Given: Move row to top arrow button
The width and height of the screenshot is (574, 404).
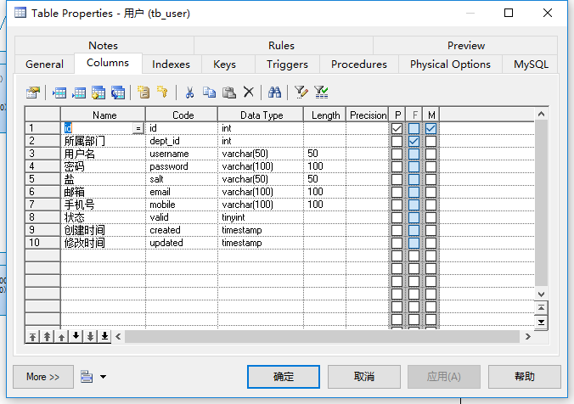Looking at the screenshot, I should 32,336.
